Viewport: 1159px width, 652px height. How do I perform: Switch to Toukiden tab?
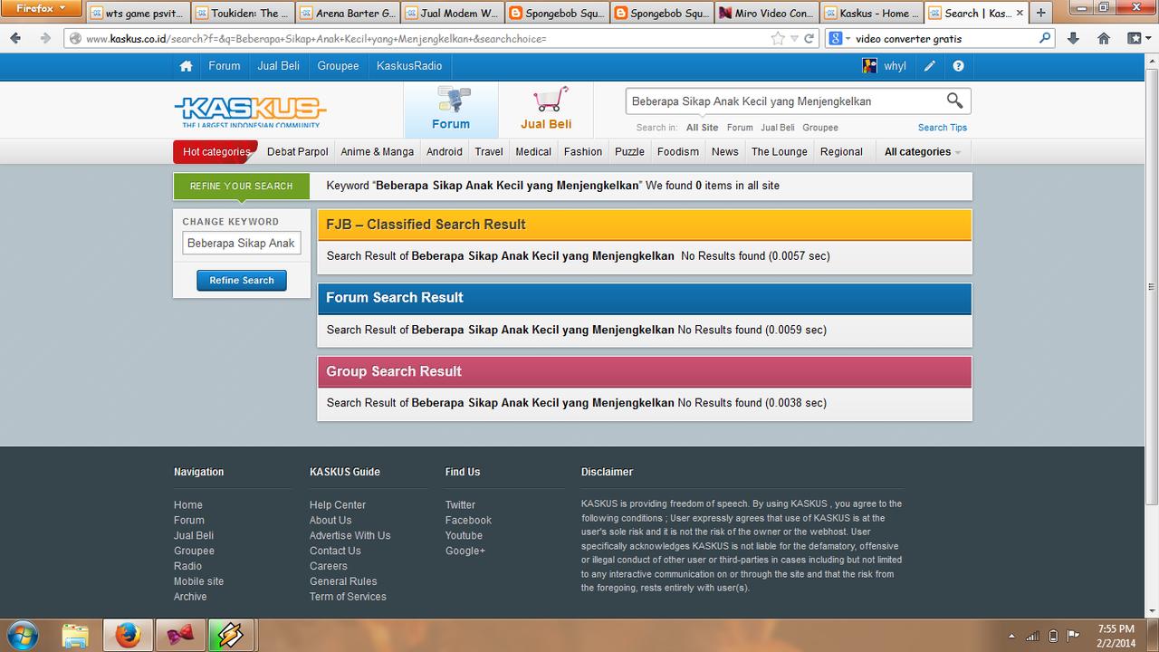(x=243, y=13)
